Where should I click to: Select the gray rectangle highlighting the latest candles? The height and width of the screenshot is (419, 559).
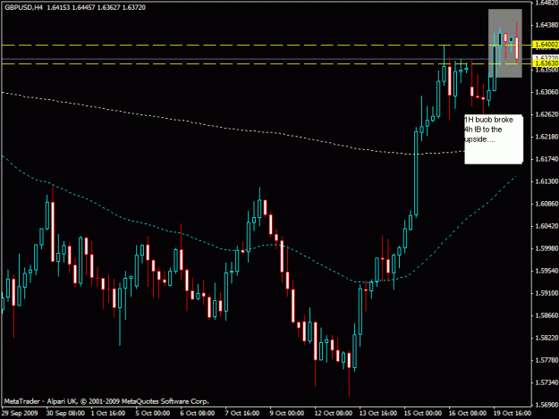click(x=504, y=43)
